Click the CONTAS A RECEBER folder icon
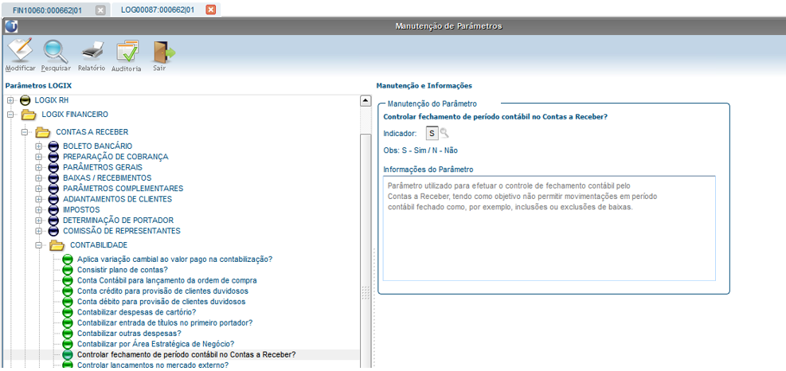This screenshot has height=371, width=786. (43, 132)
